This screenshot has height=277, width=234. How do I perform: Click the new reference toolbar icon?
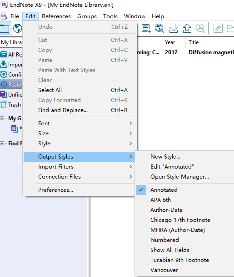coord(146,28)
